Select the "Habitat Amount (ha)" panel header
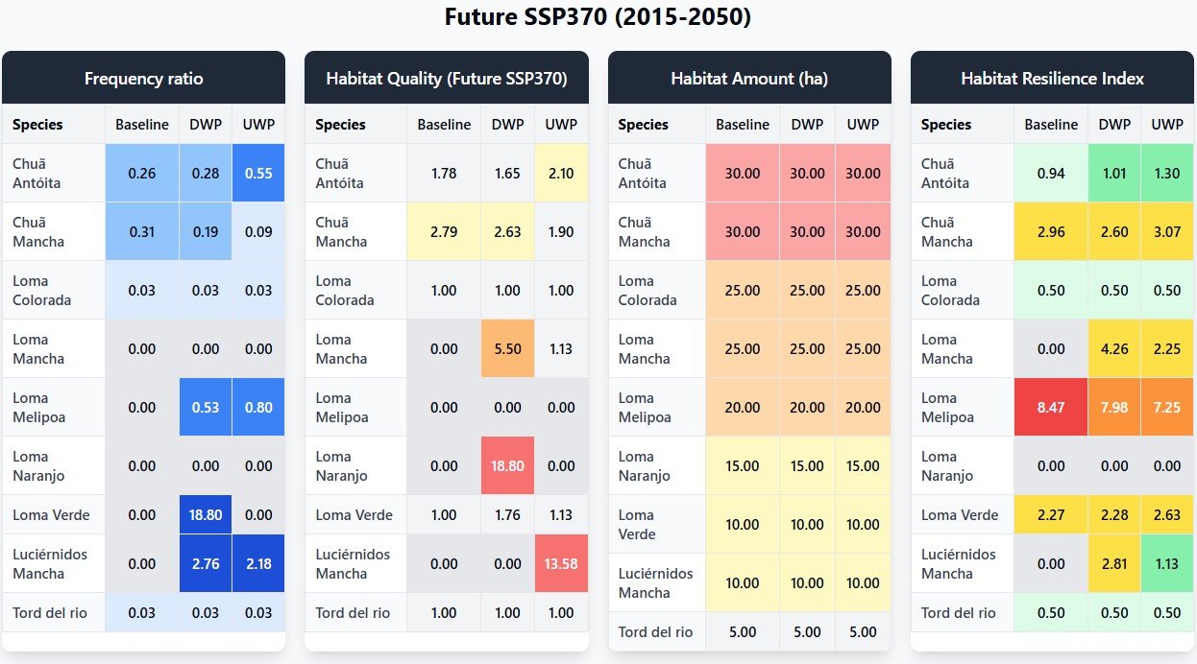This screenshot has width=1197, height=664. tap(749, 79)
